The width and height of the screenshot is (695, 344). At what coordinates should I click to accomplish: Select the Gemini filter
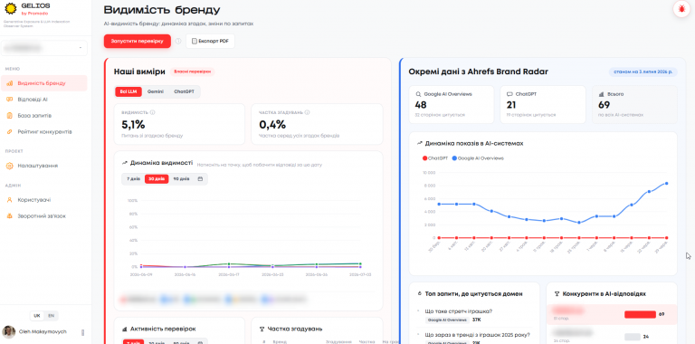[155, 91]
